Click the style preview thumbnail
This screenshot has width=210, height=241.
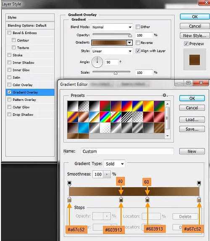(194, 60)
